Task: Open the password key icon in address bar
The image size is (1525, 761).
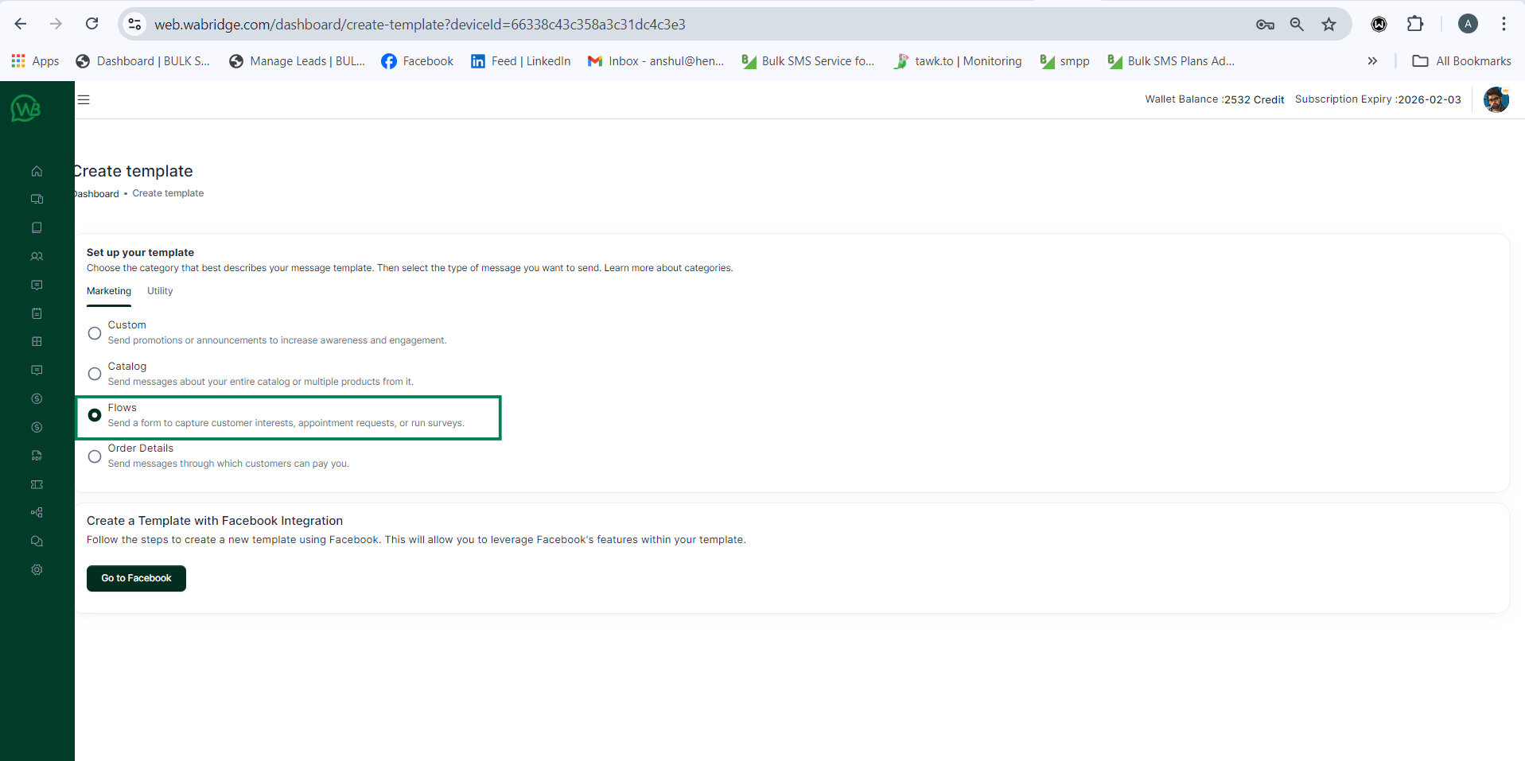Action: [1265, 25]
